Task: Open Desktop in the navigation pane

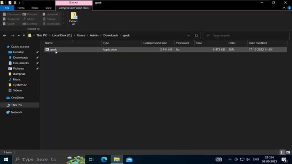Action: click(18, 52)
